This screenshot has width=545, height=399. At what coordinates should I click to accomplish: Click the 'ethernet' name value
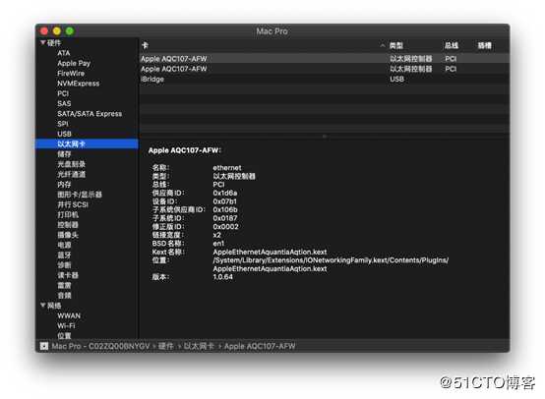tap(227, 167)
